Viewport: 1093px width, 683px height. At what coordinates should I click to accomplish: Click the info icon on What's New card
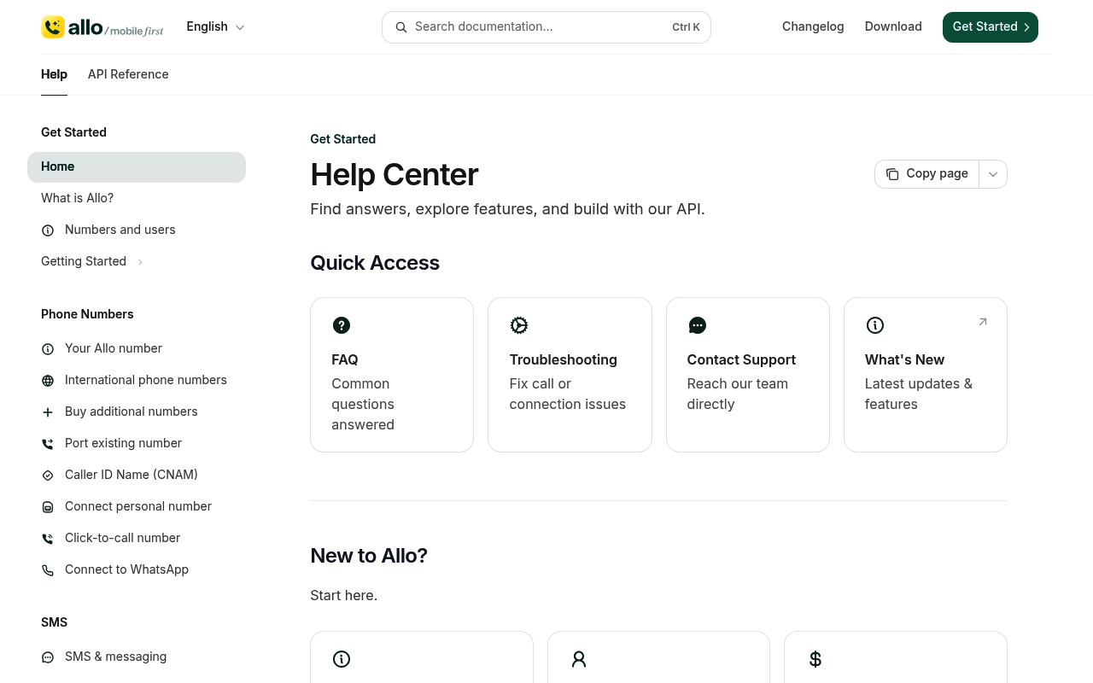[875, 325]
